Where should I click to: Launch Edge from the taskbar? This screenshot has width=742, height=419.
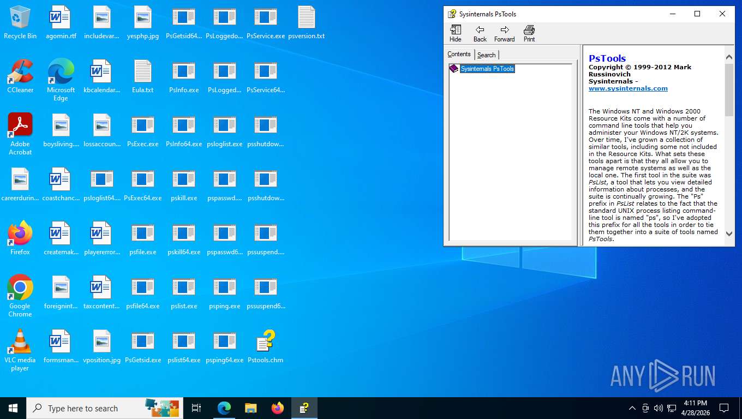(224, 408)
